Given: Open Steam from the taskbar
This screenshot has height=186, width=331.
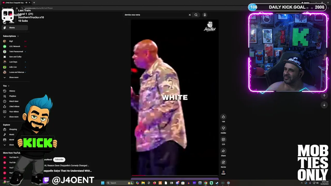Looking at the screenshot, I should [x=217, y=183].
